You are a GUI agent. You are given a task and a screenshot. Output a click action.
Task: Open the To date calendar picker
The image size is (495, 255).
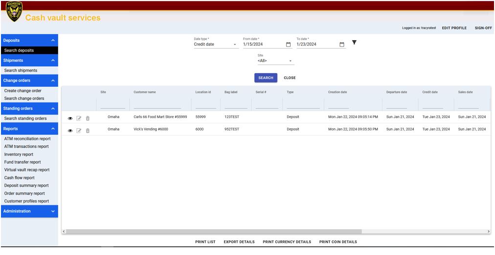[342, 45]
